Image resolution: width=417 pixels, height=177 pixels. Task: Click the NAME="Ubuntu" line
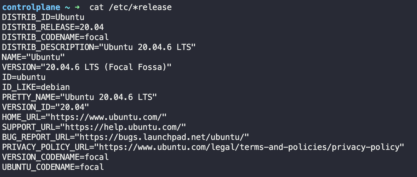click(x=34, y=57)
